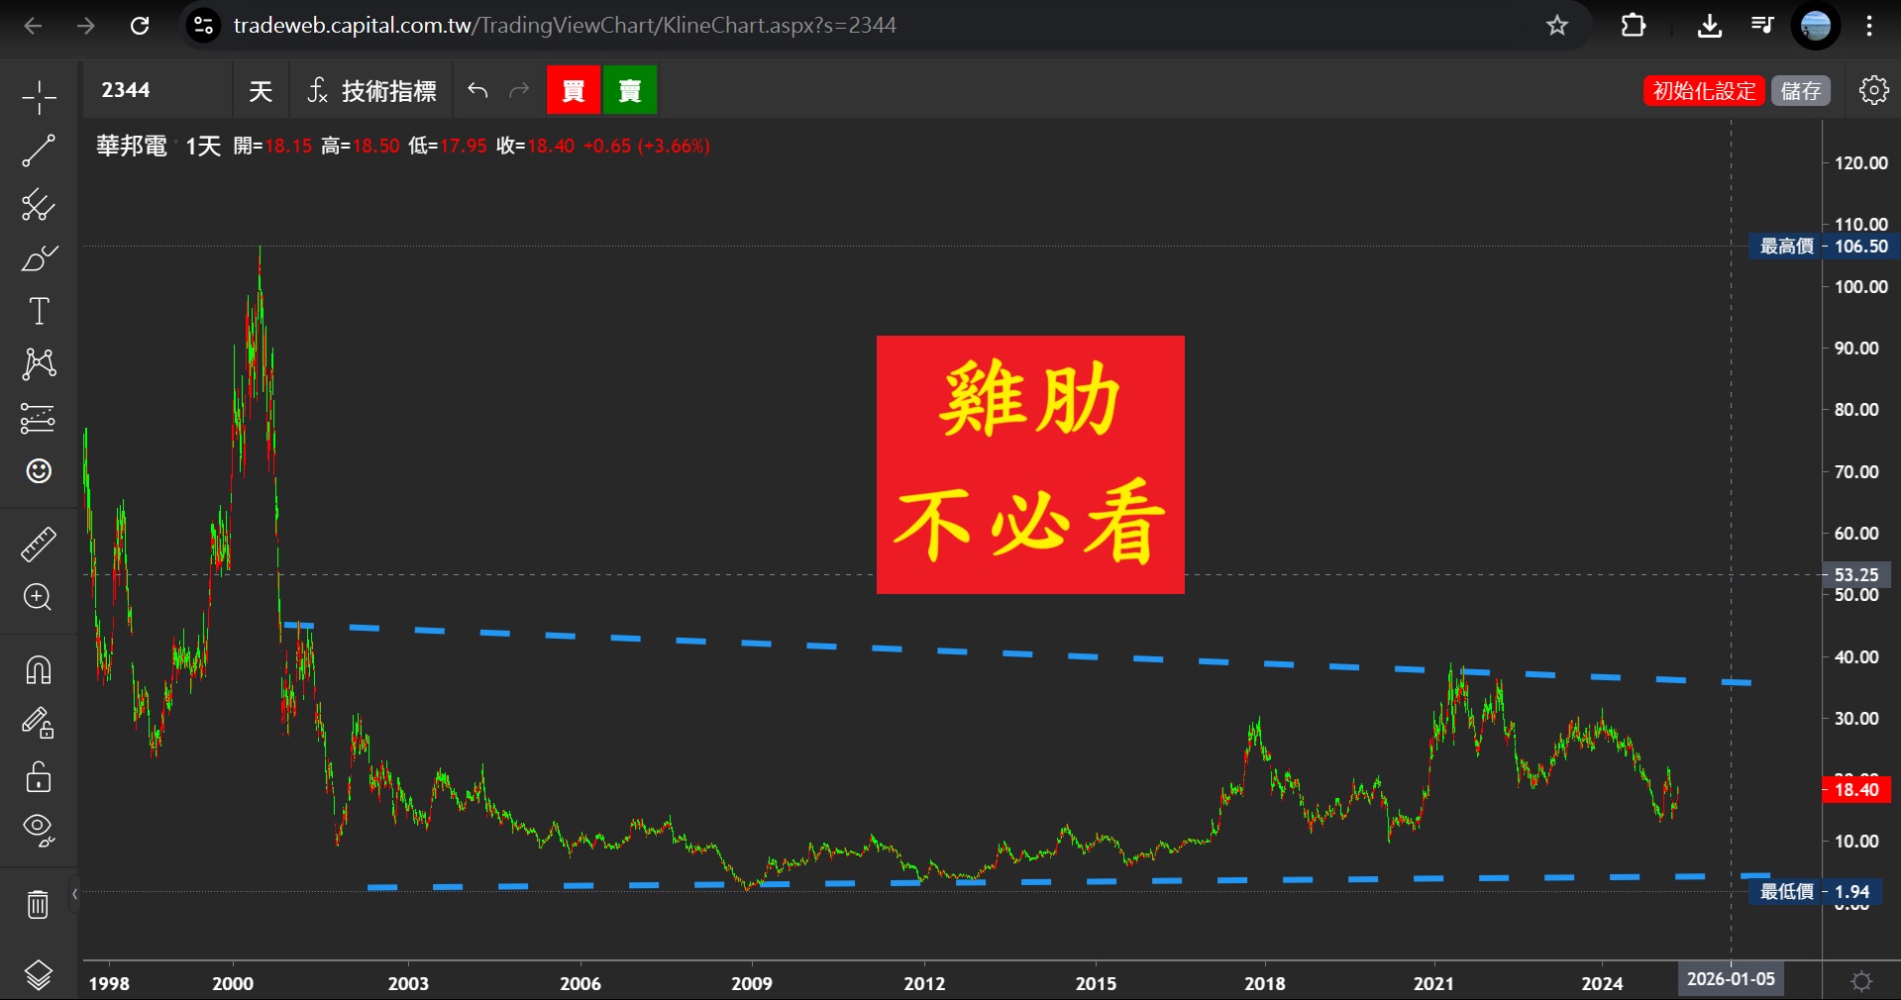Select the pitchfork/Gann drawing tool
The width and height of the screenshot is (1901, 1000).
[x=39, y=205]
